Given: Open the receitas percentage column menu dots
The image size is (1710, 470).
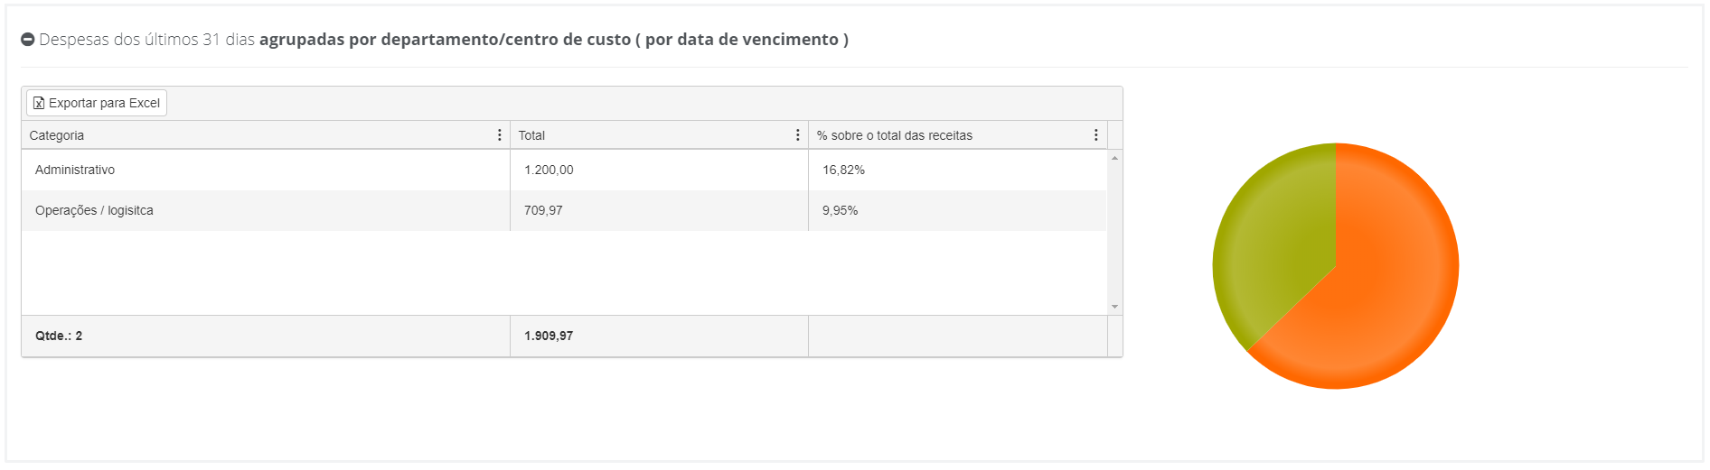Looking at the screenshot, I should 1095,135.
